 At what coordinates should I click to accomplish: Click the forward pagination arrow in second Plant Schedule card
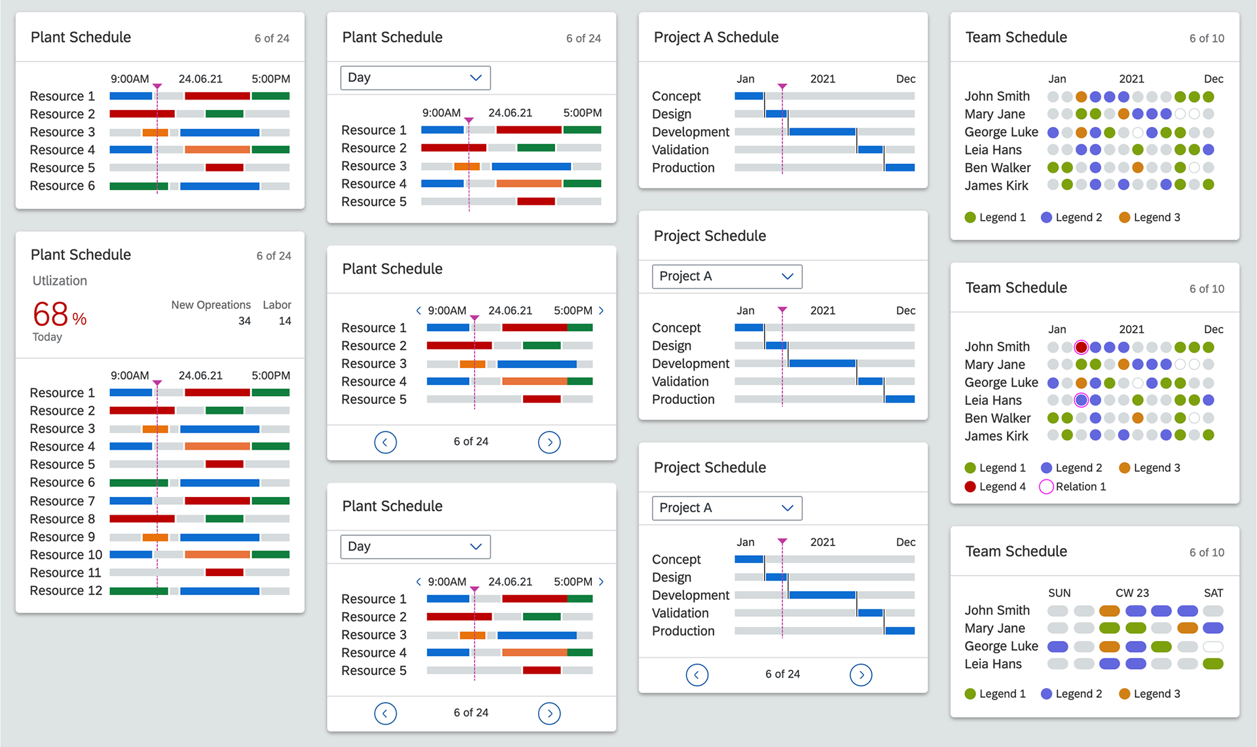(x=549, y=442)
